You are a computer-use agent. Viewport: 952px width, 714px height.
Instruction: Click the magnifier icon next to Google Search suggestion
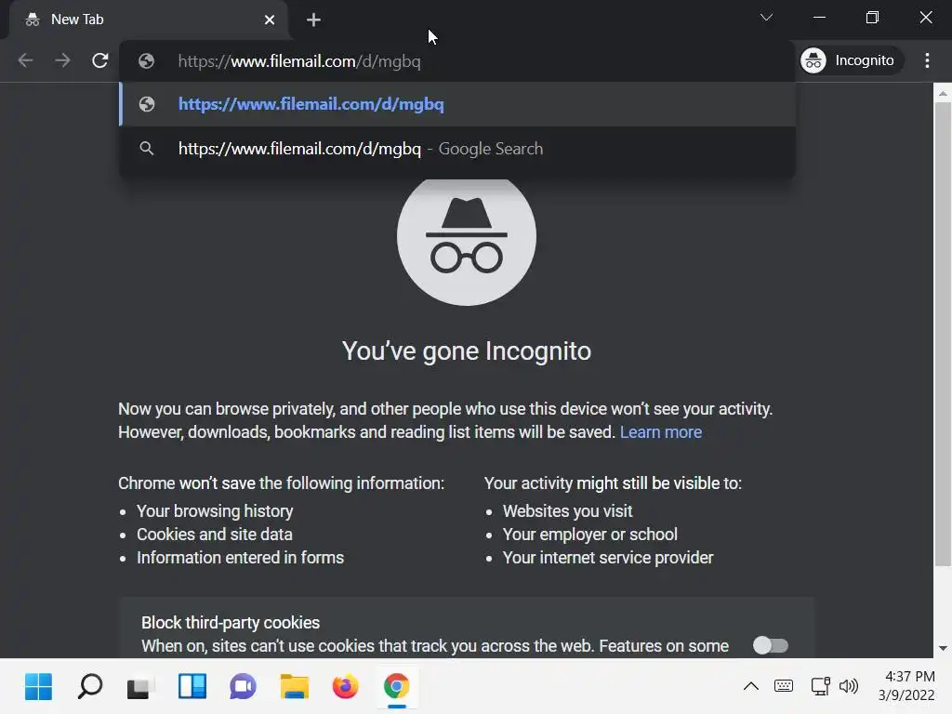point(146,148)
